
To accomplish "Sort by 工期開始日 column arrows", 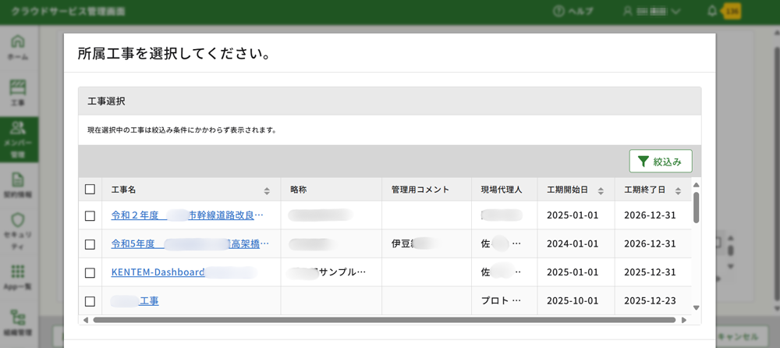I will pos(601,190).
